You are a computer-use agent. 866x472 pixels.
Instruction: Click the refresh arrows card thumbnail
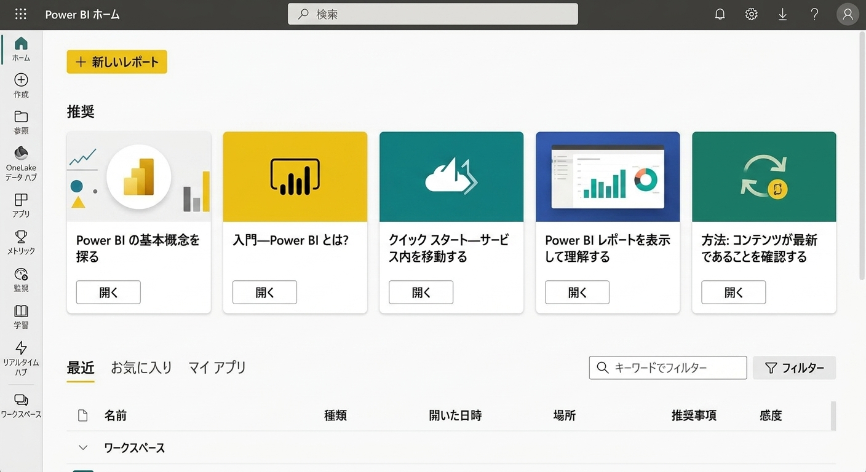pos(764,177)
